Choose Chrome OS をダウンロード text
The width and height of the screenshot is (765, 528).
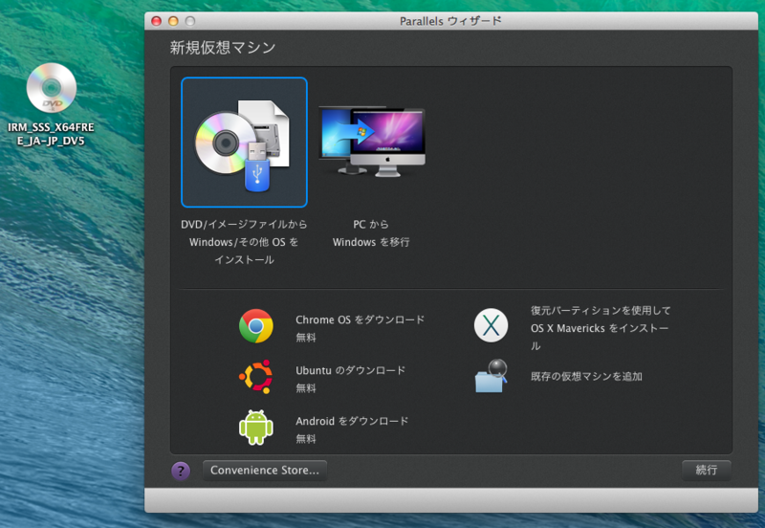[x=361, y=319]
